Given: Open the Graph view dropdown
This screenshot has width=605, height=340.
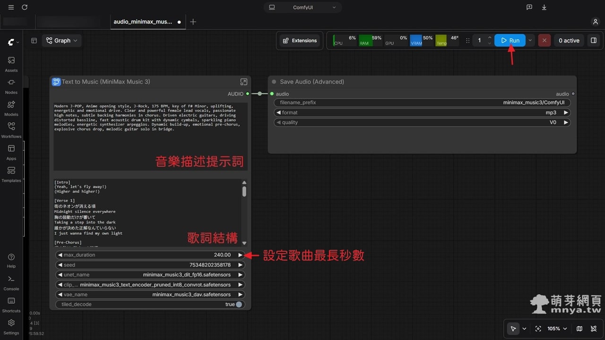Looking at the screenshot, I should (x=62, y=41).
